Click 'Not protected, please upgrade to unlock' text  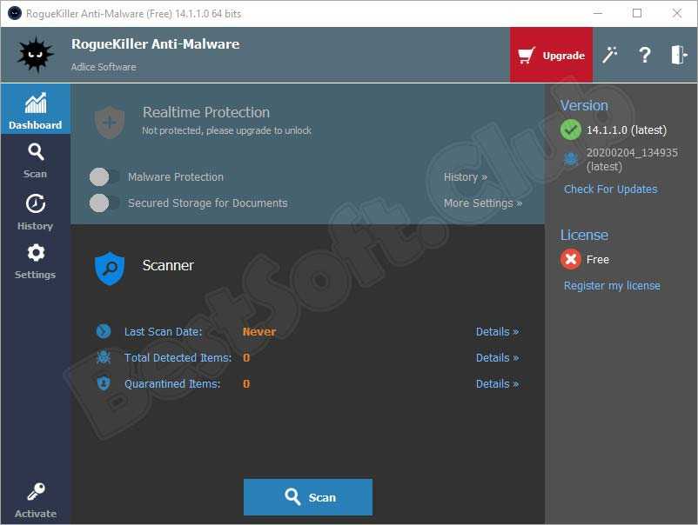coord(226,130)
